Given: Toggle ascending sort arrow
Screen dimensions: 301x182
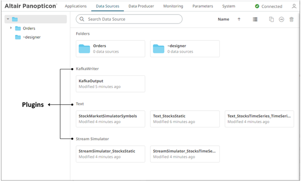Looking at the screenshot, I should [x=239, y=19].
